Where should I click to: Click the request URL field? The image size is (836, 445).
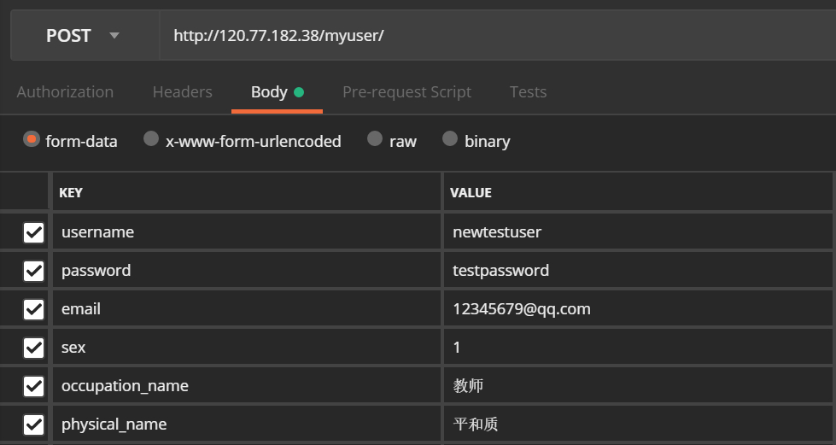click(495, 36)
